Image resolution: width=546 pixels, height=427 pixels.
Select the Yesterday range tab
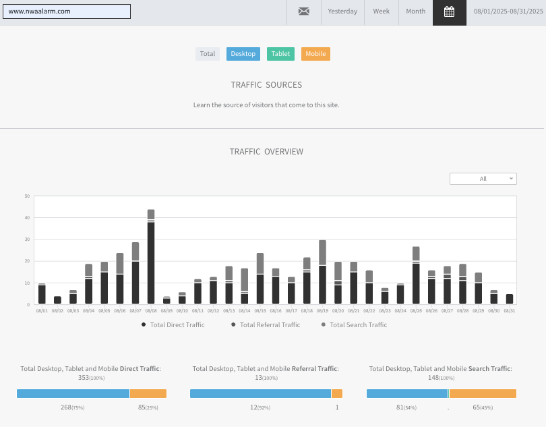(x=342, y=11)
